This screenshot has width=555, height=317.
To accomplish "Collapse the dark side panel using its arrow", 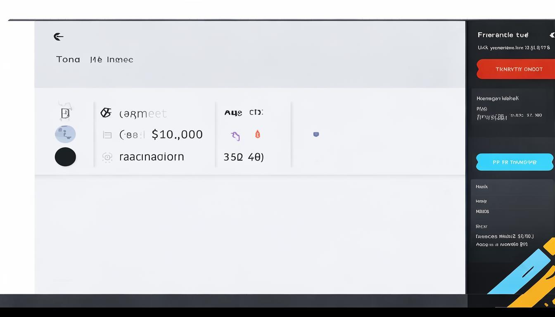I will point(552,35).
